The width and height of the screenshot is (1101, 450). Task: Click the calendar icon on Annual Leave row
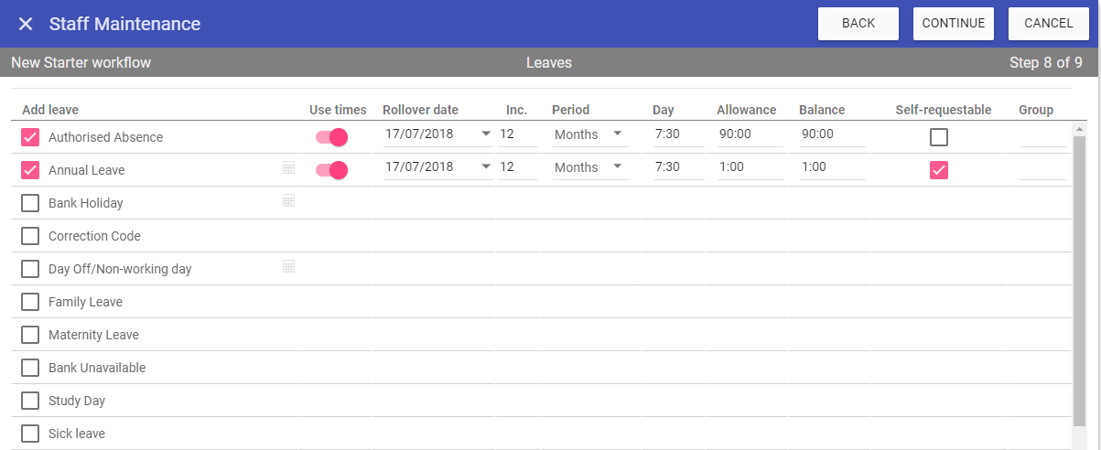pos(288,167)
